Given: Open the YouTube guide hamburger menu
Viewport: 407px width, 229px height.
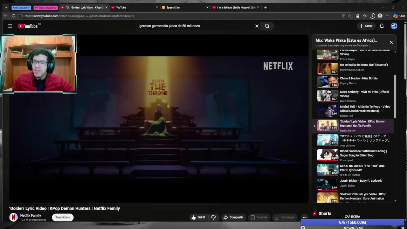Looking at the screenshot, I should pos(10,26).
